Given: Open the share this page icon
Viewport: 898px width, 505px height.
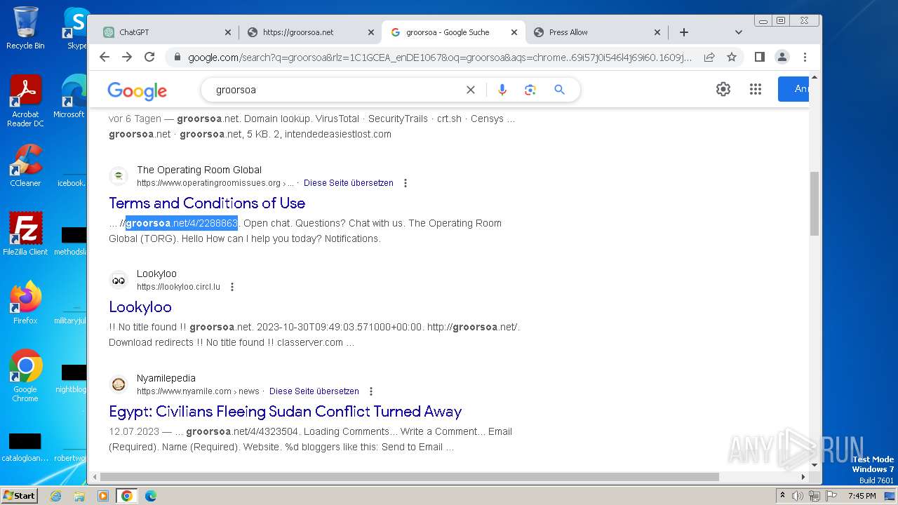Looking at the screenshot, I should click(709, 57).
